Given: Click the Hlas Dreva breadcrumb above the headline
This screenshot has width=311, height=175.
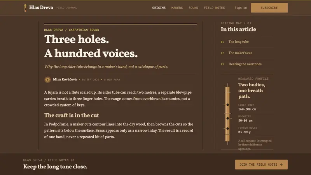Looking at the screenshot, I should 54,30.
